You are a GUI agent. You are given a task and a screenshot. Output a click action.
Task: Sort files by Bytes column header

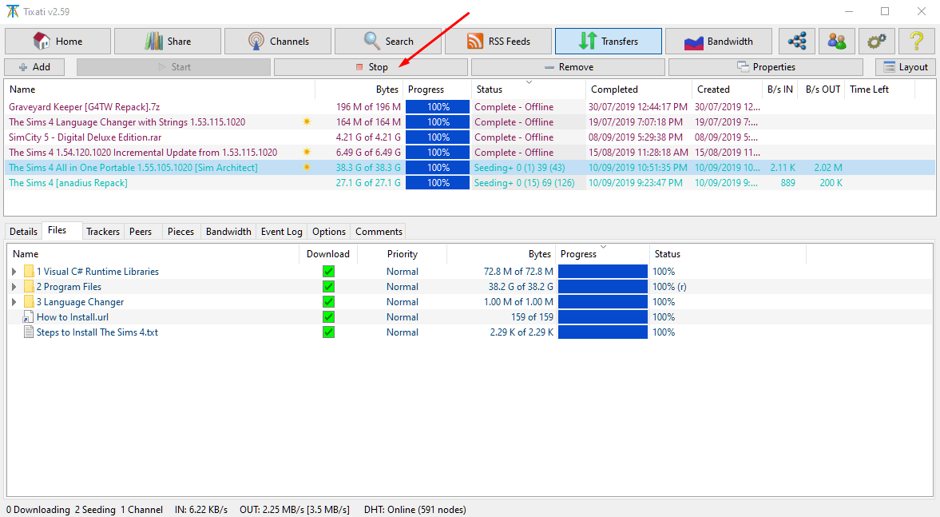(x=502, y=254)
